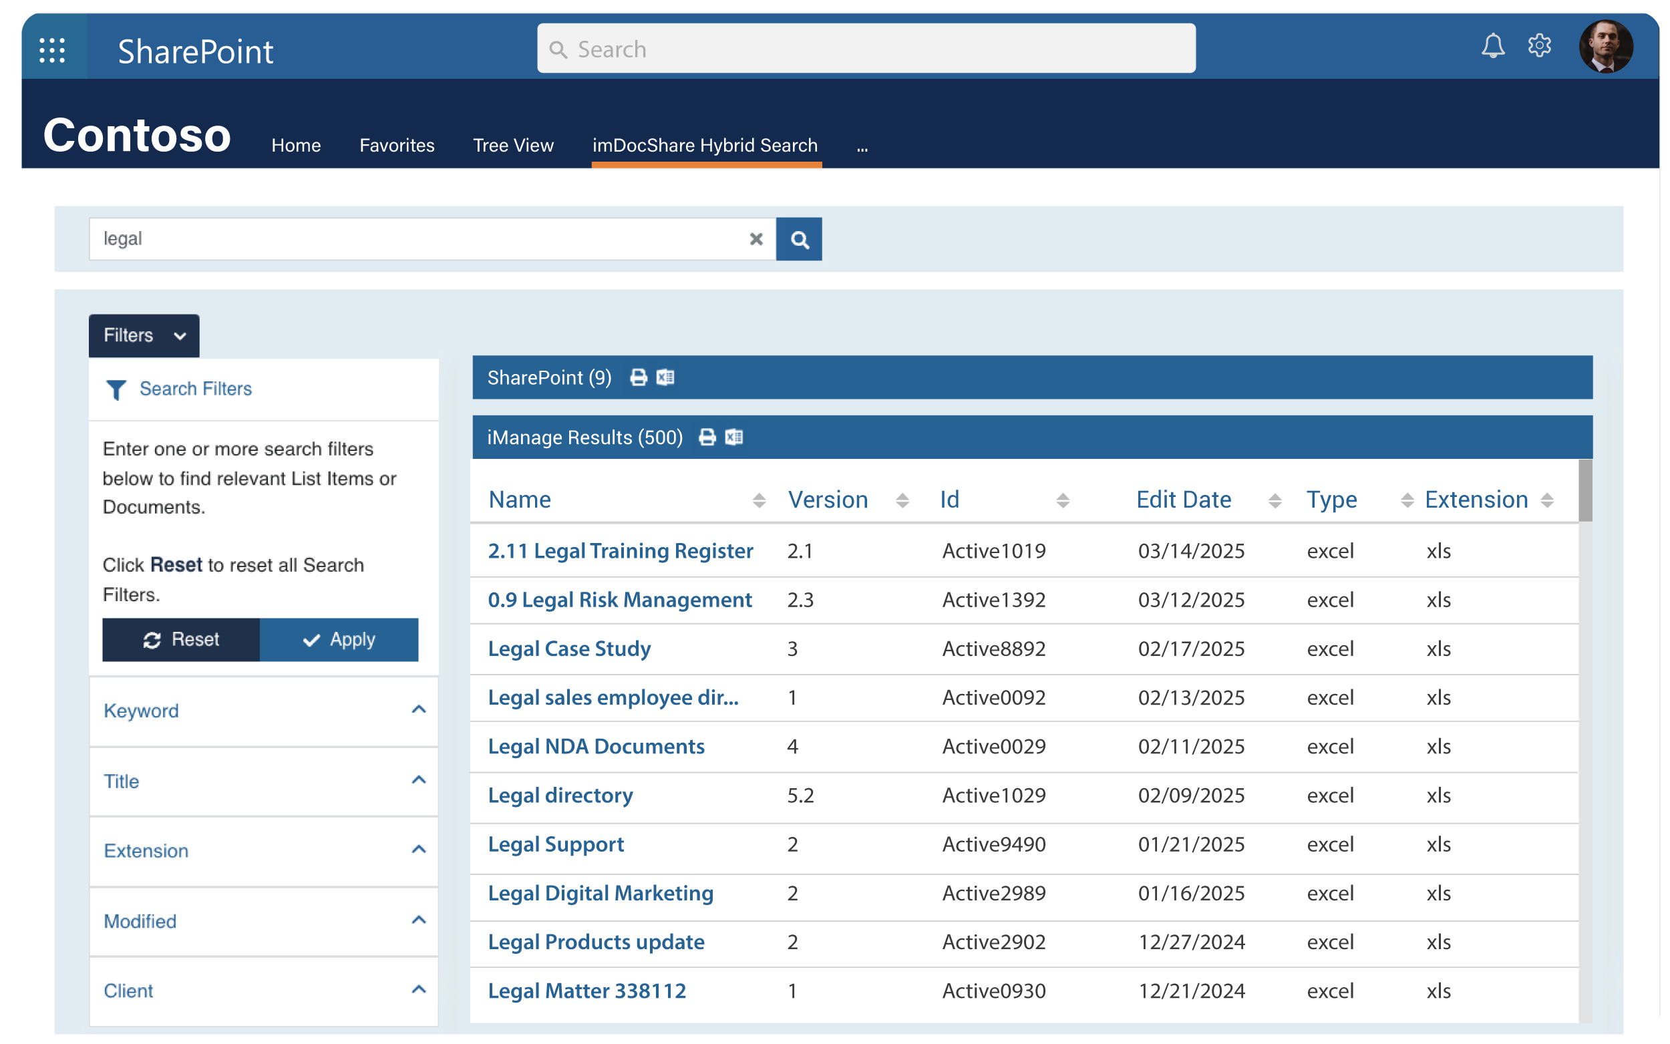The height and width of the screenshot is (1044, 1670).
Task: Sort by Version column arrows
Action: click(x=902, y=500)
